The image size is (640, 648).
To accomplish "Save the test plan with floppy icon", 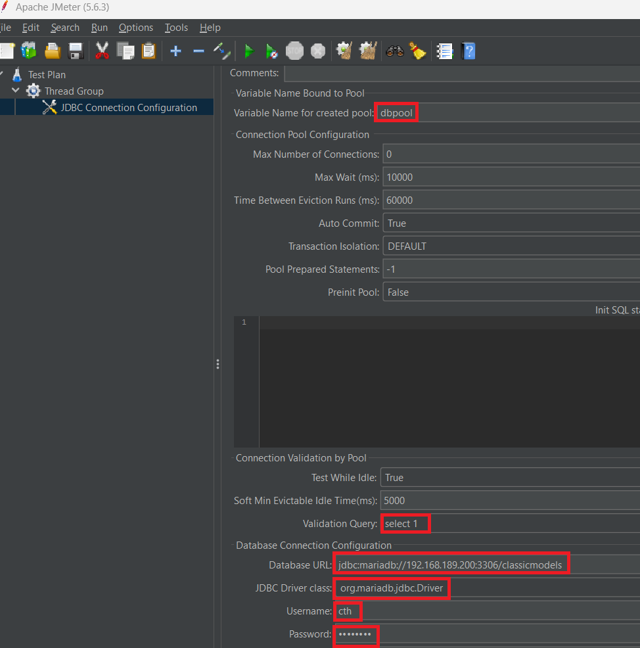I will (76, 51).
